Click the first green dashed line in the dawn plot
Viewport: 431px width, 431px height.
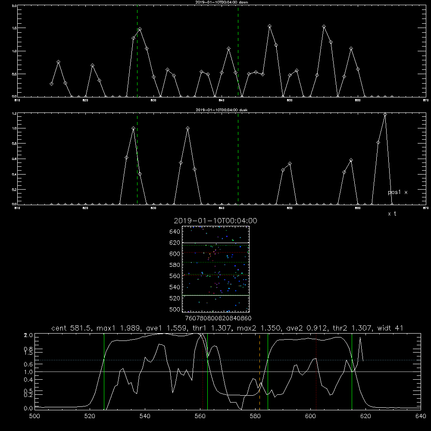pos(137,51)
